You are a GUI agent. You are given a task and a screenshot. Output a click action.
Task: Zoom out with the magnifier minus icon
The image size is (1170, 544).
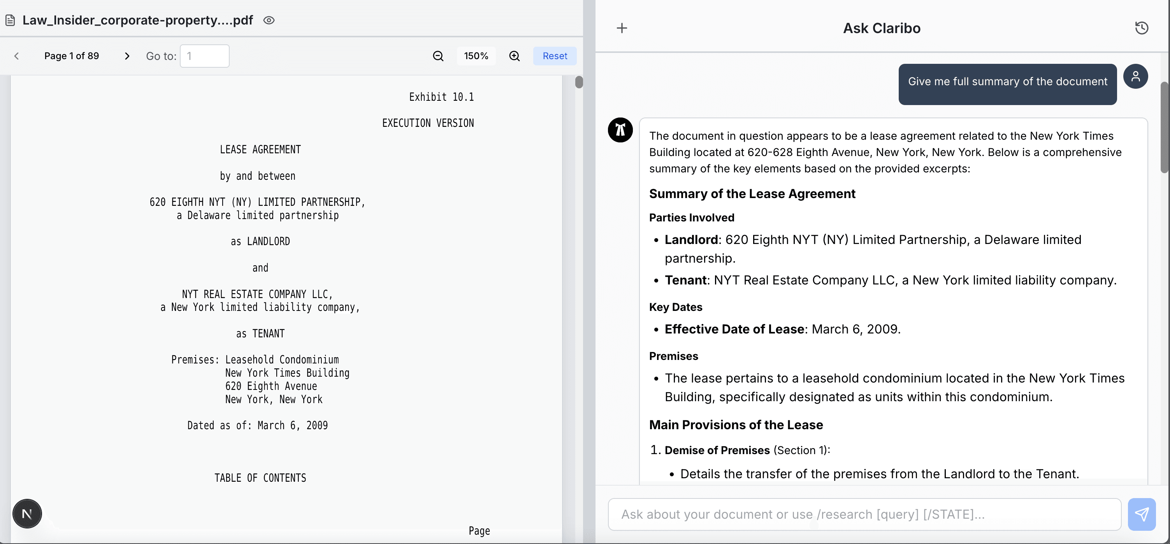click(x=438, y=56)
